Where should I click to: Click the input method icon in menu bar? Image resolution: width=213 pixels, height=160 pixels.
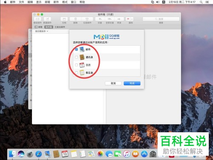point(164,2)
